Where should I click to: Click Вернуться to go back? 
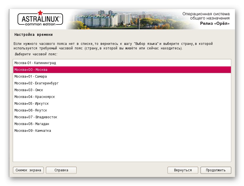pyautogui.click(x=183, y=170)
